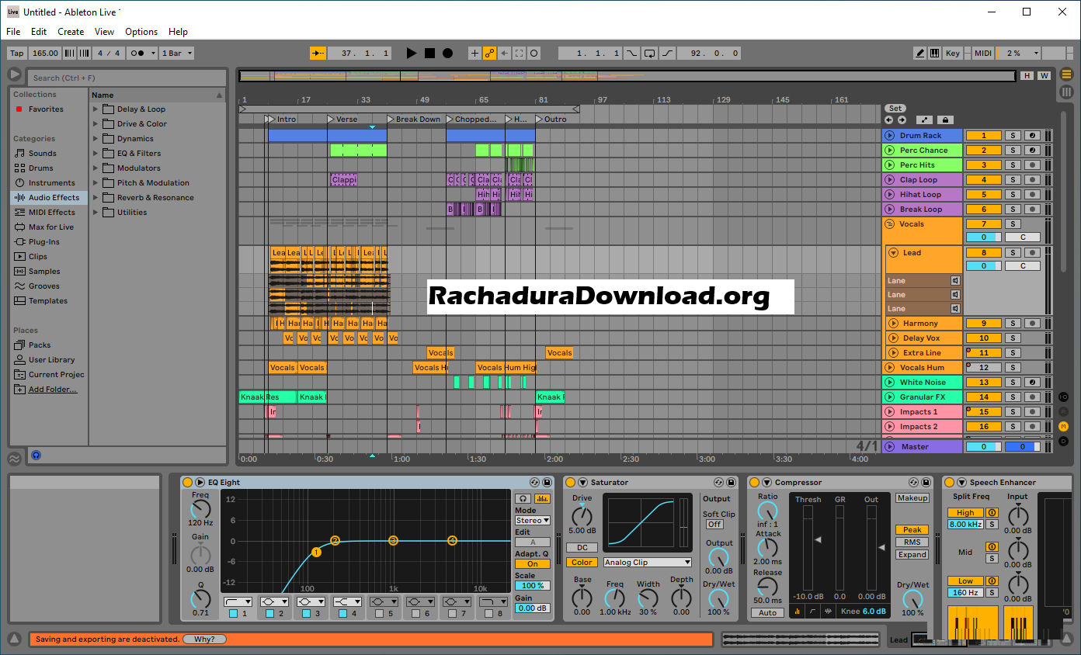Screen dimensions: 1081x655
Task: Click the EQ Eight Scale 100 % slider
Action: click(532, 586)
